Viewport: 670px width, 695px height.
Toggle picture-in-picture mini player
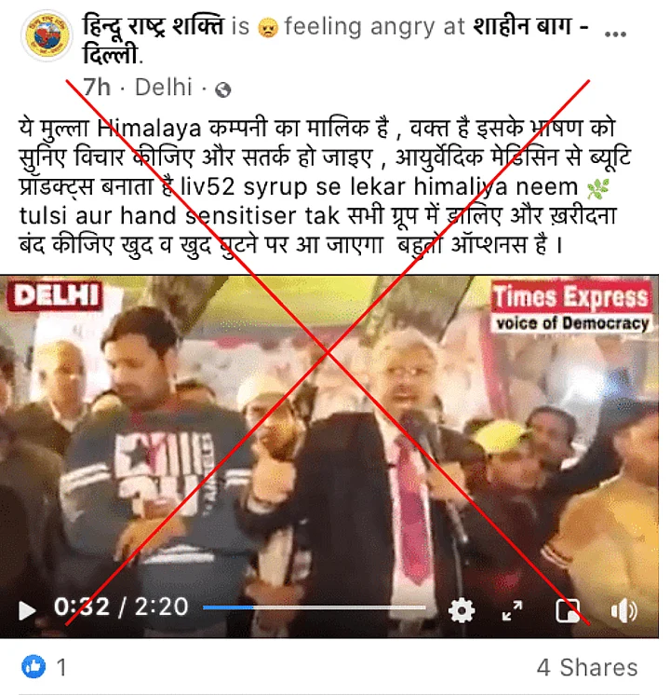click(x=568, y=611)
